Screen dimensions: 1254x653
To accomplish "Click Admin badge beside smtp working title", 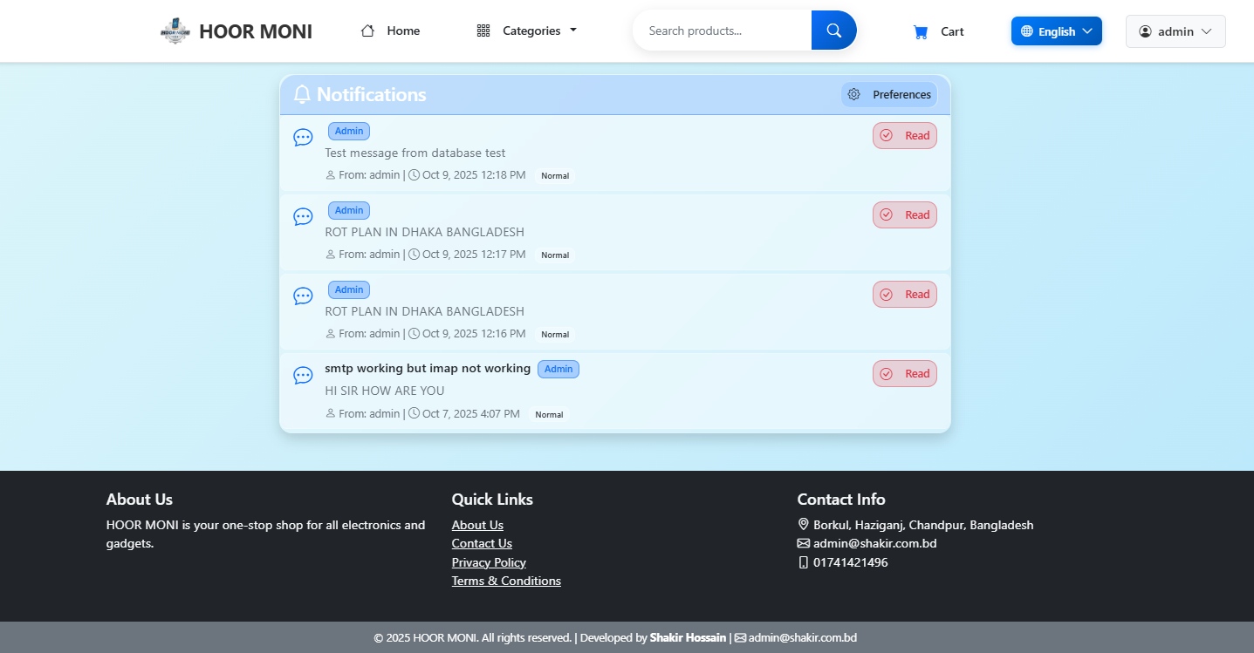I will click(558, 369).
